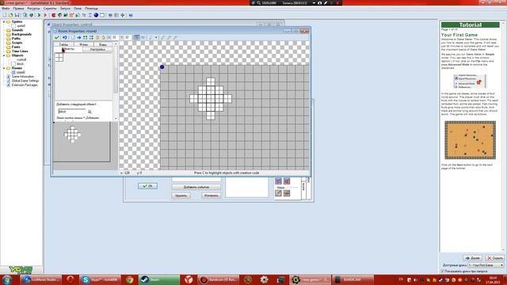507x285 pixels.
Task: Open Windows Start menu orb
Action: pos(7,279)
